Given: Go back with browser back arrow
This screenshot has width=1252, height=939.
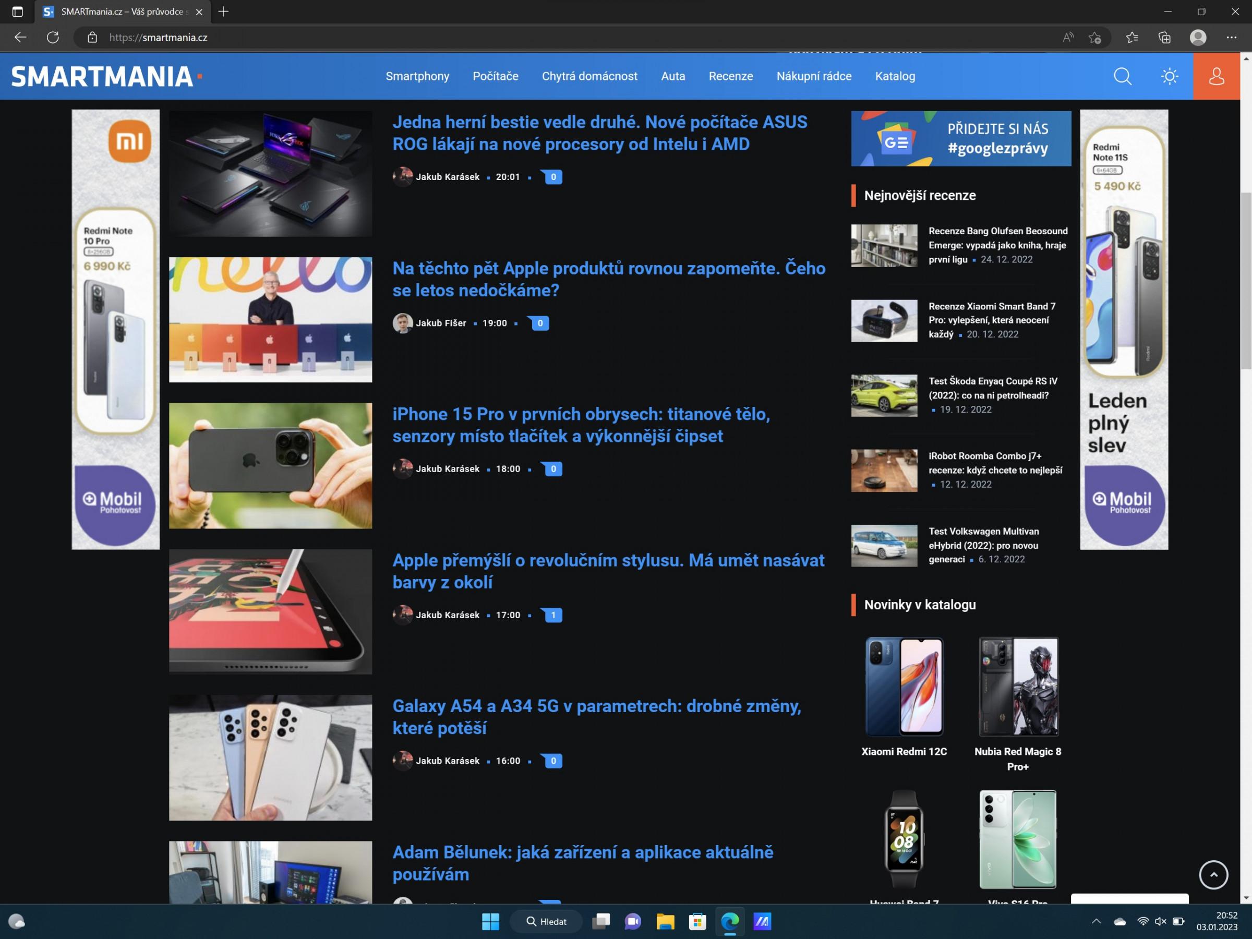Looking at the screenshot, I should [20, 38].
